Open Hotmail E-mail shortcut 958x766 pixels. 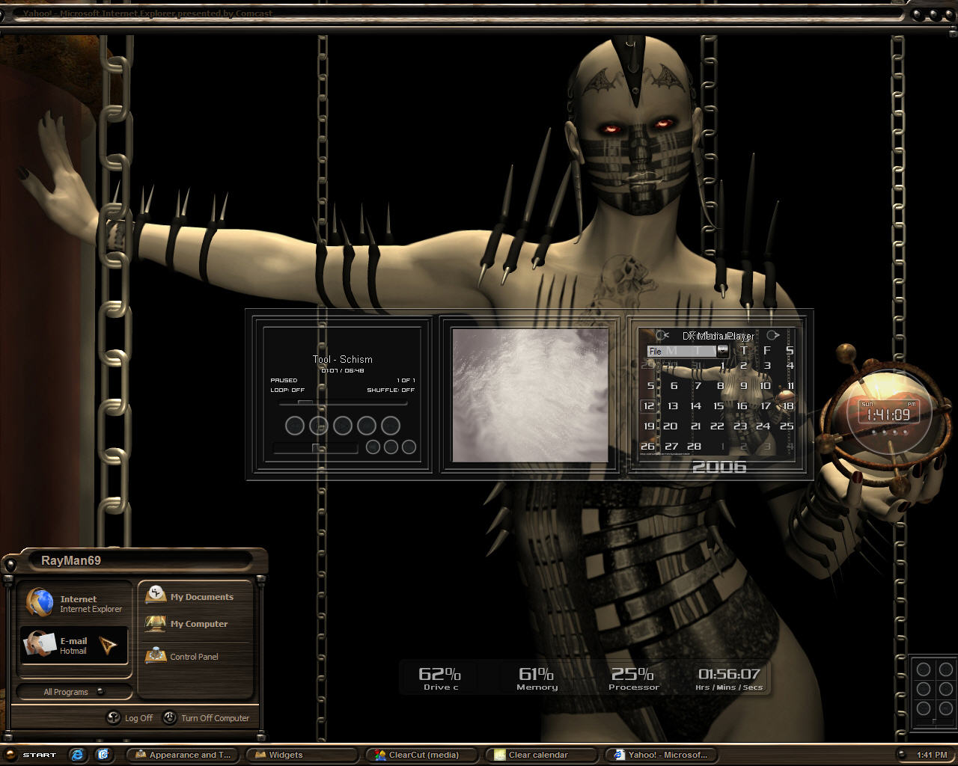coord(74,645)
